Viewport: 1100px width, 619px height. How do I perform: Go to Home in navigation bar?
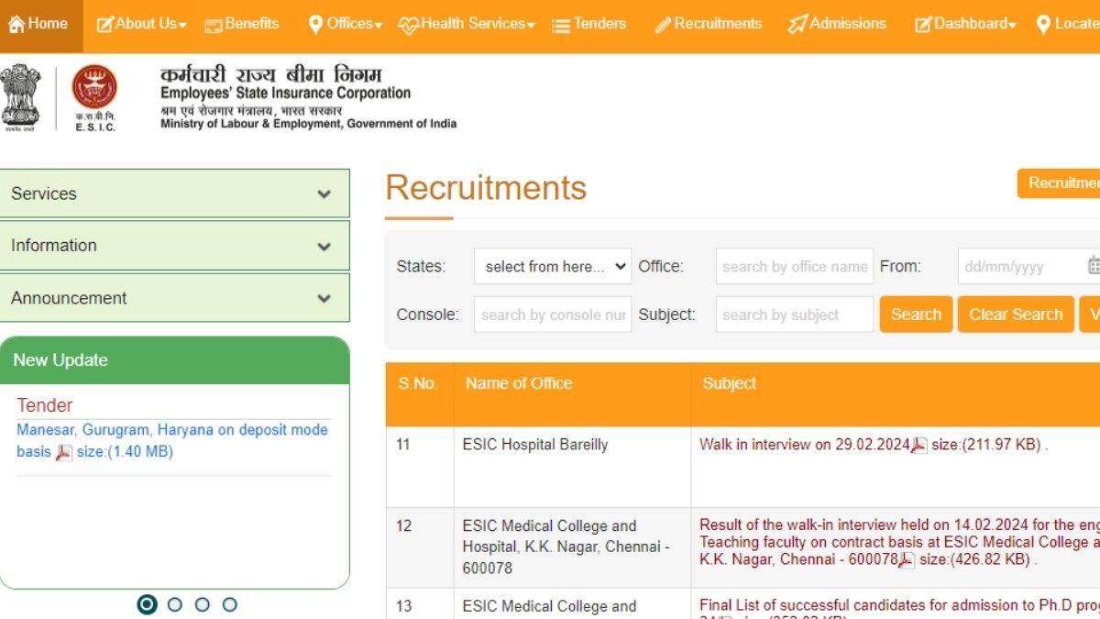pyautogui.click(x=39, y=24)
